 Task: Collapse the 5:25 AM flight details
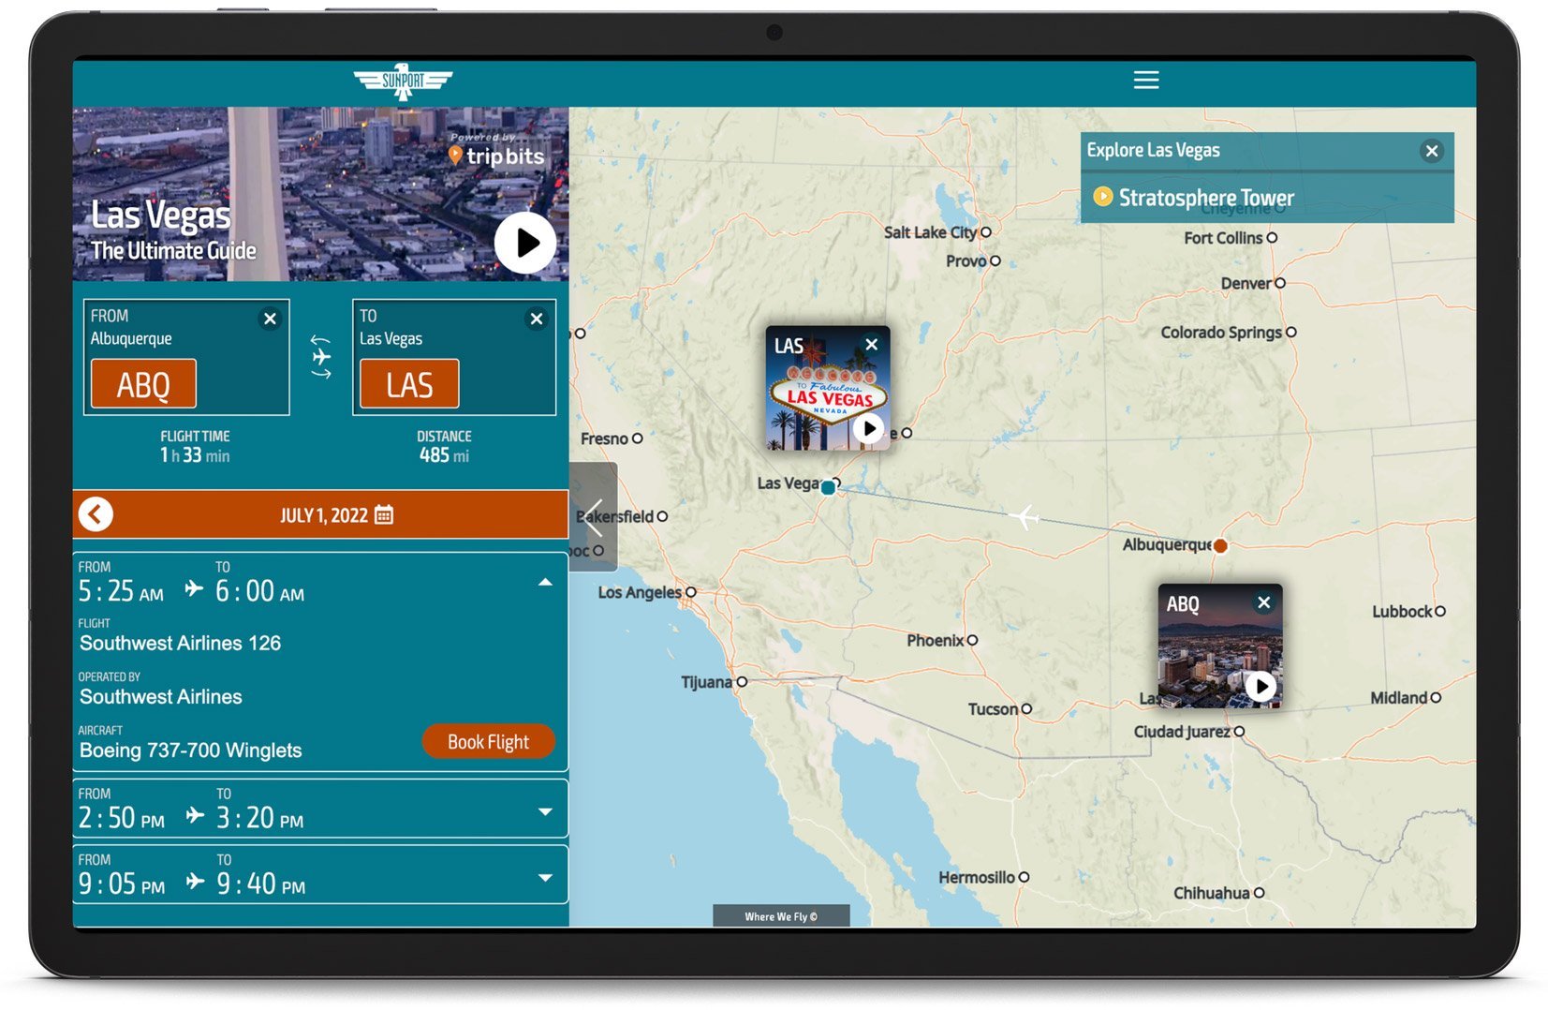pyautogui.click(x=545, y=583)
